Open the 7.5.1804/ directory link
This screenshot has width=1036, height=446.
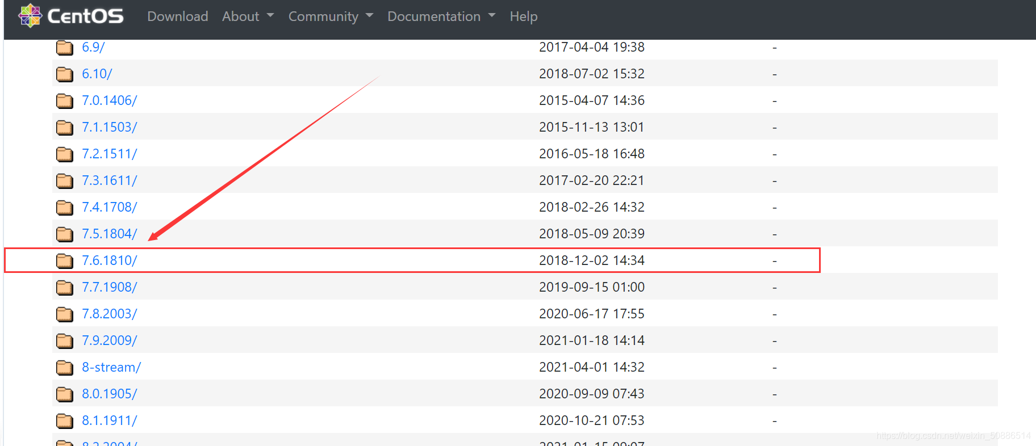pyautogui.click(x=110, y=234)
